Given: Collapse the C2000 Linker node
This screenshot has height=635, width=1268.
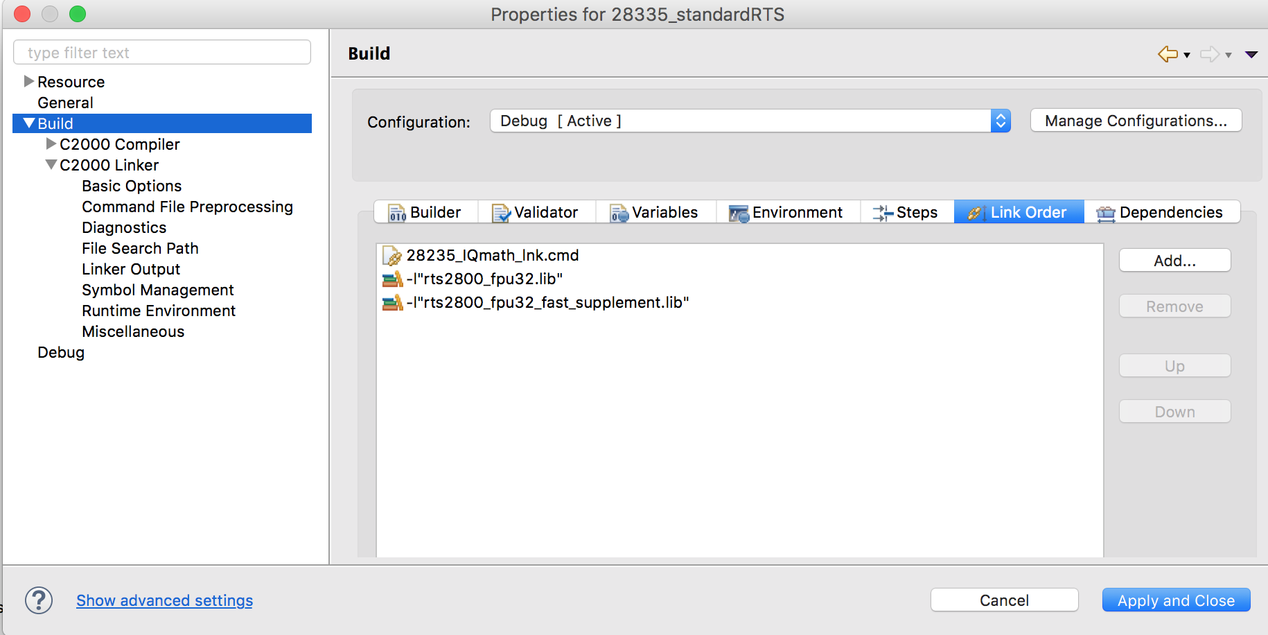Looking at the screenshot, I should tap(51, 165).
